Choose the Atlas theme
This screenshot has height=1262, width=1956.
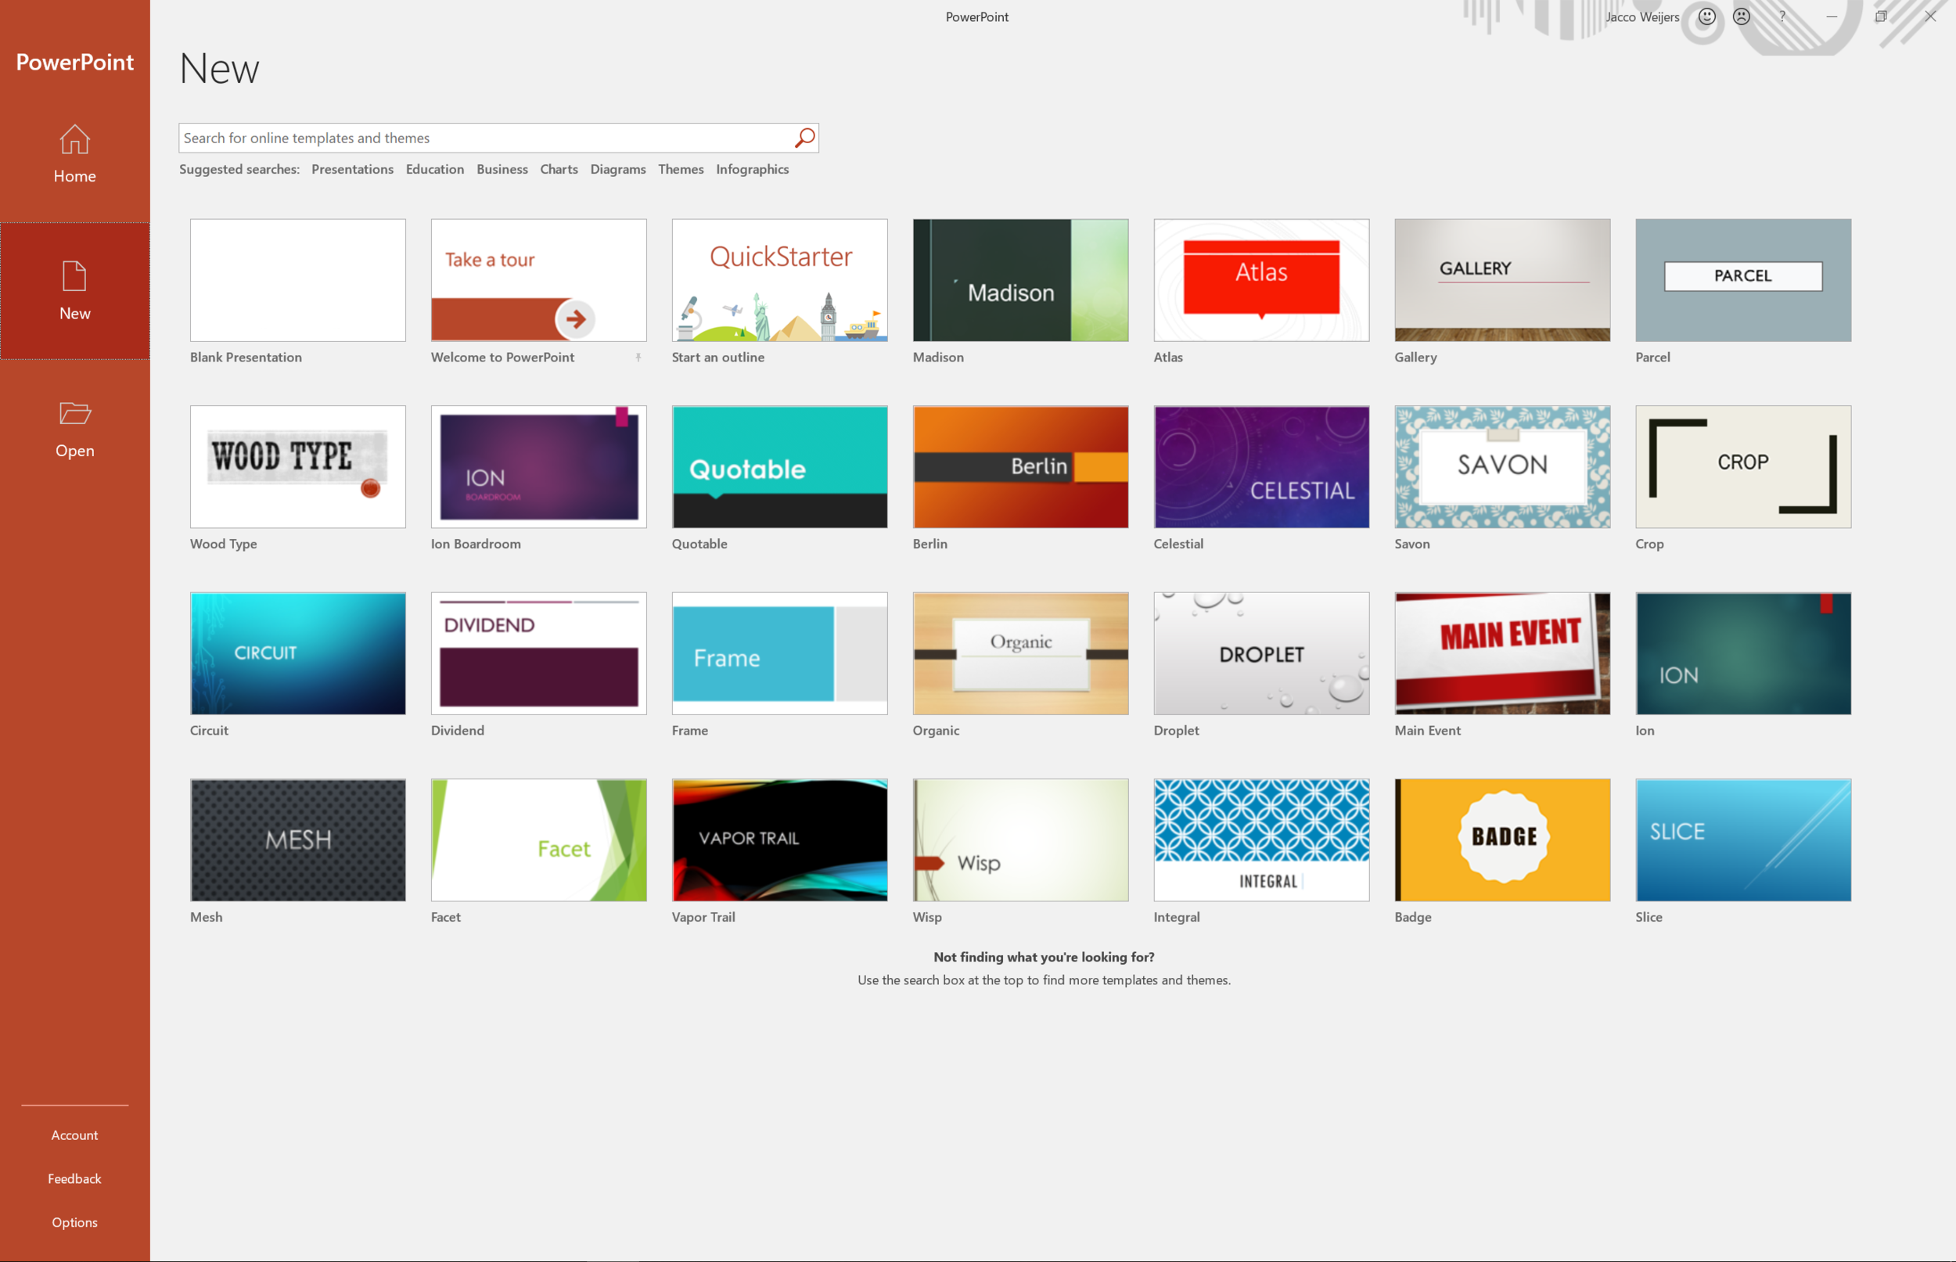click(1261, 280)
